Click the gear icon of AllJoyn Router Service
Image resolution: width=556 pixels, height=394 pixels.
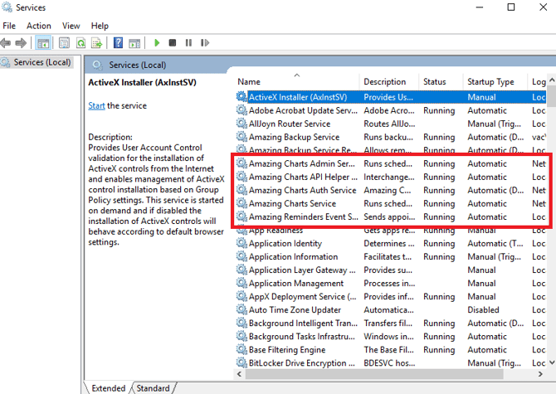241,124
